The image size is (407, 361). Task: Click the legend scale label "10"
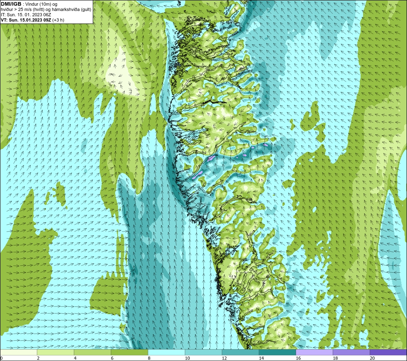(x=187, y=358)
